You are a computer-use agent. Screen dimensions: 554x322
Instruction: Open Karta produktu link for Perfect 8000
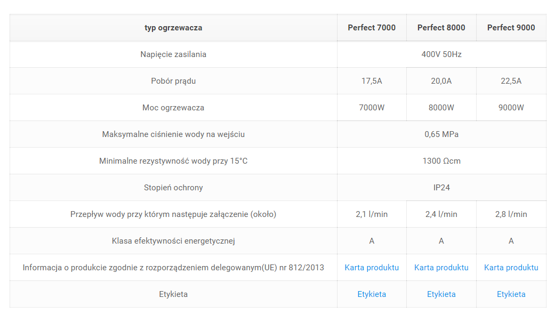[x=441, y=268]
